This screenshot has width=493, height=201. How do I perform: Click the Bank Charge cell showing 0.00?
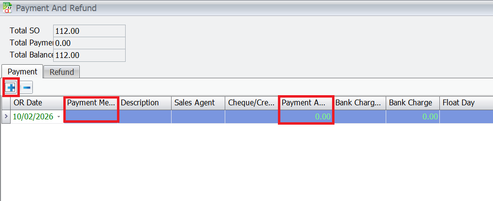(x=412, y=116)
